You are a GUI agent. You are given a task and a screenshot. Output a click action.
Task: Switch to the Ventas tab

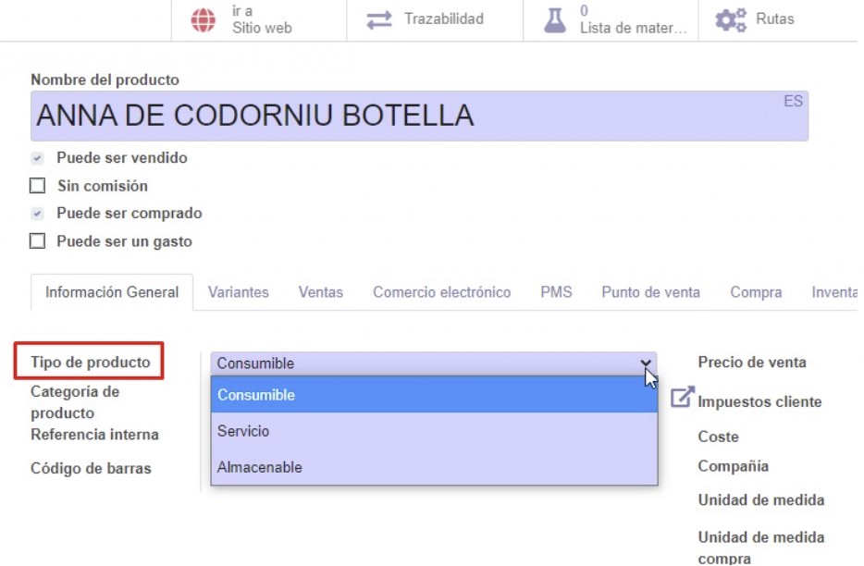321,292
